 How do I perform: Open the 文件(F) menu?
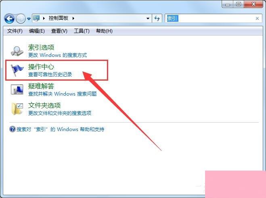[x=15, y=31]
